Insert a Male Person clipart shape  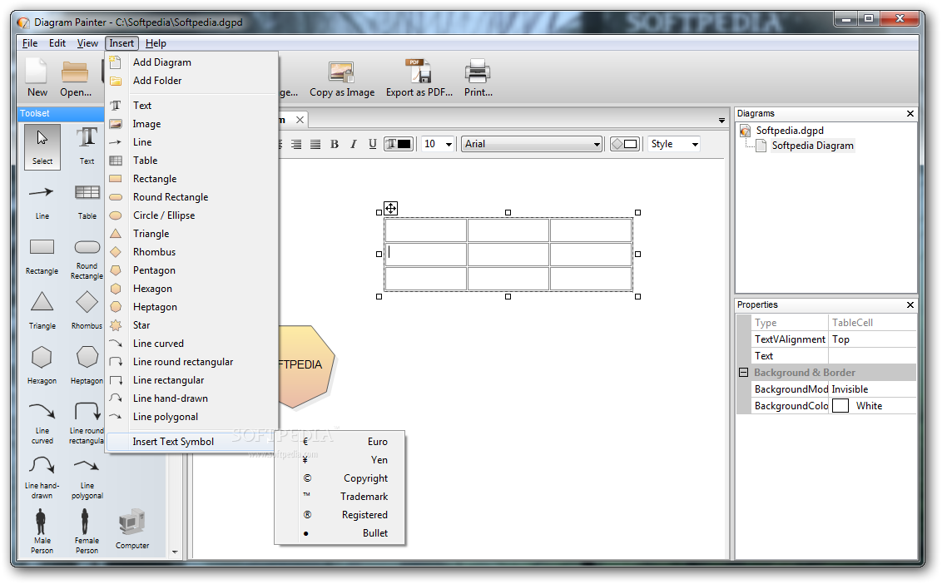coord(42,532)
